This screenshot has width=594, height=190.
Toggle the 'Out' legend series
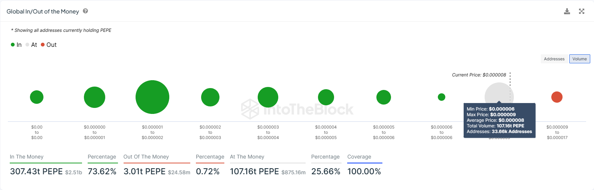(49, 45)
